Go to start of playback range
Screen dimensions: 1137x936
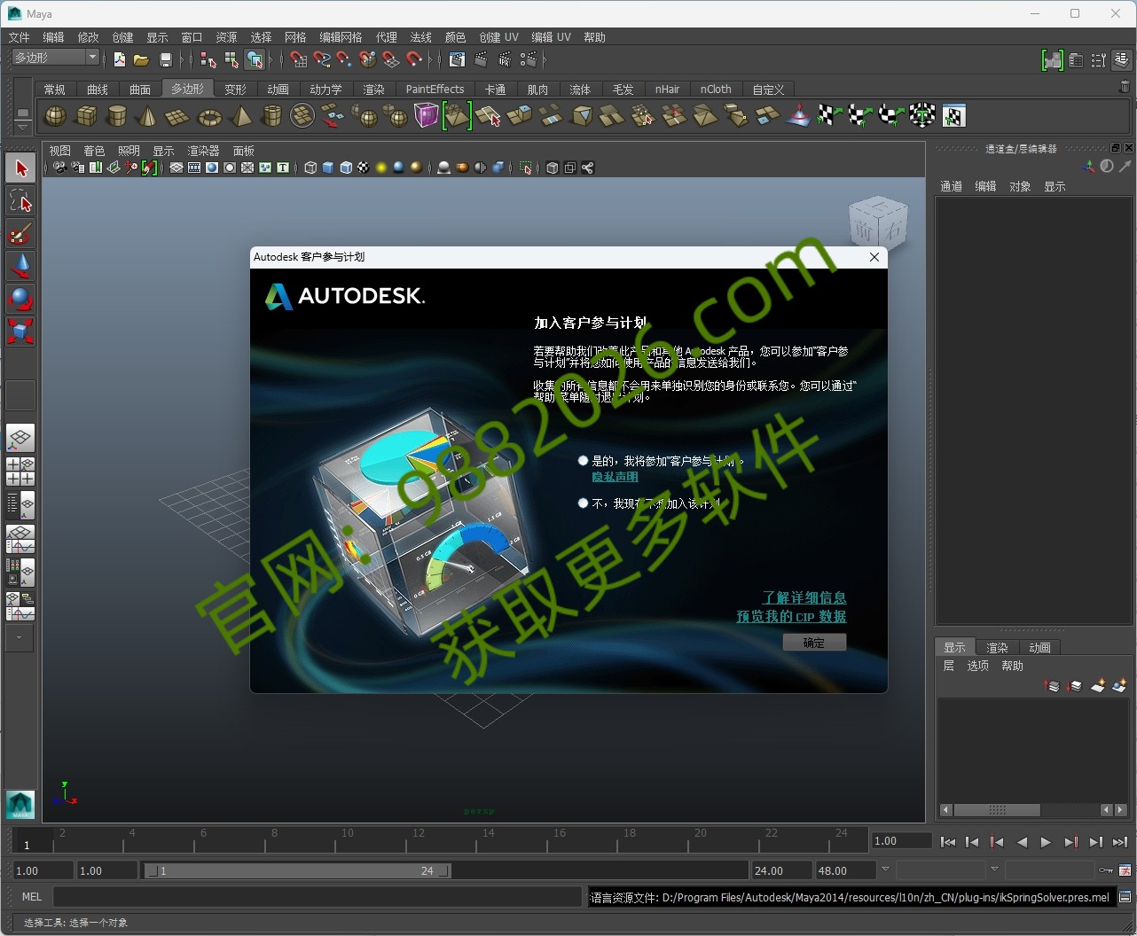[947, 842]
